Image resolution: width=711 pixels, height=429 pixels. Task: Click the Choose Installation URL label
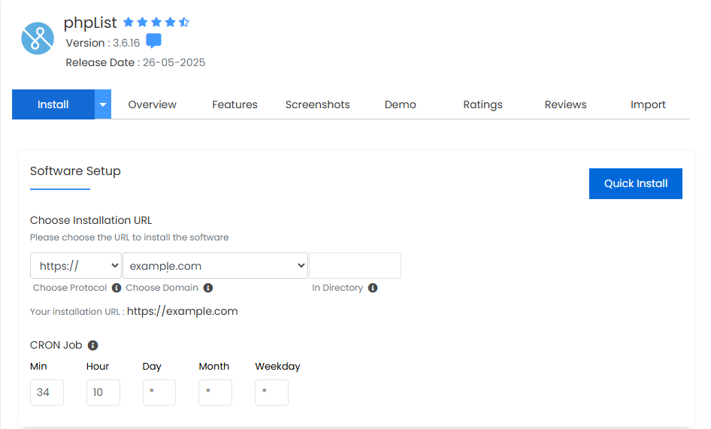91,220
